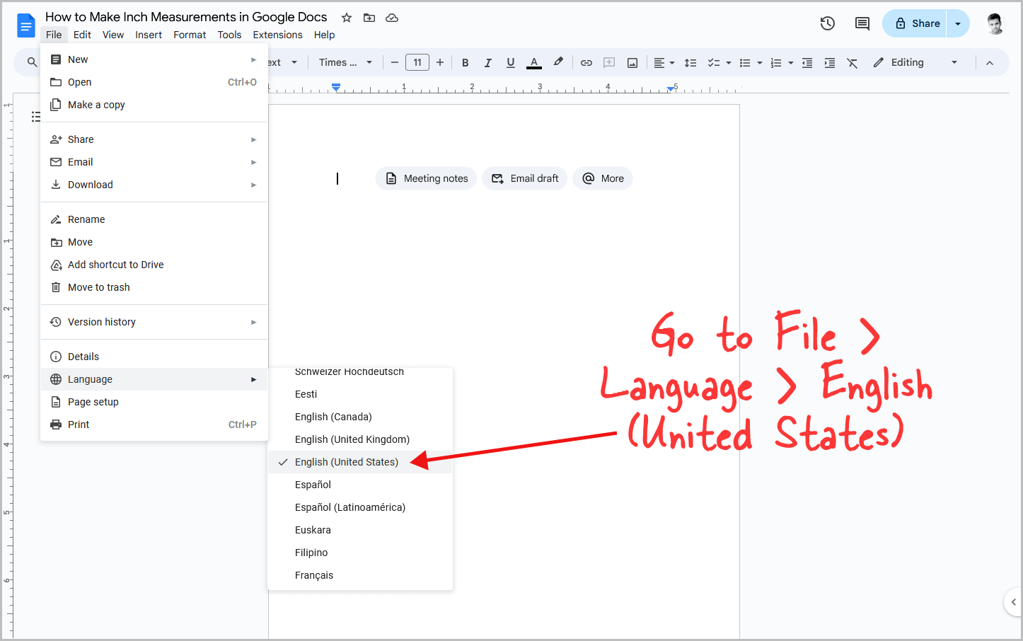
Task: Open the Tools menu
Action: coord(229,35)
